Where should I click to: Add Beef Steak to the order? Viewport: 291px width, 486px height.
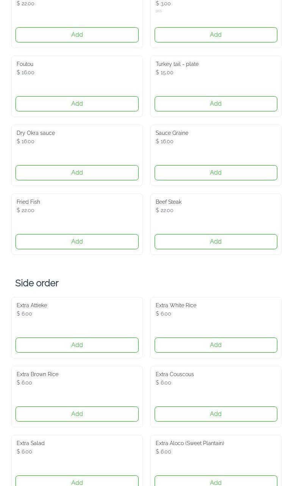pyautogui.click(x=216, y=242)
